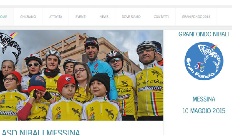Click the Granfondo Nibali sidebar heading

pyautogui.click(x=204, y=34)
